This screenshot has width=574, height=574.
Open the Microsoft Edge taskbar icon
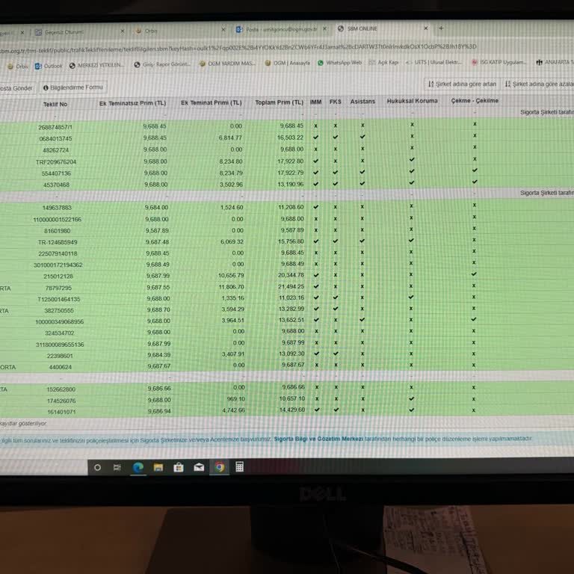coord(138,467)
